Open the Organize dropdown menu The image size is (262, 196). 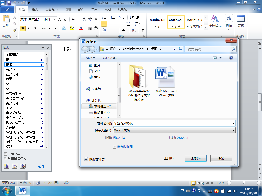[90, 58]
